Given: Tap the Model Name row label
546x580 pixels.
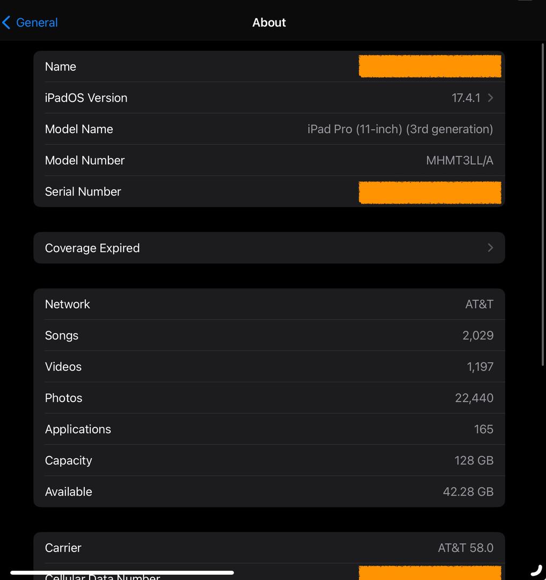Looking at the screenshot, I should pos(79,129).
